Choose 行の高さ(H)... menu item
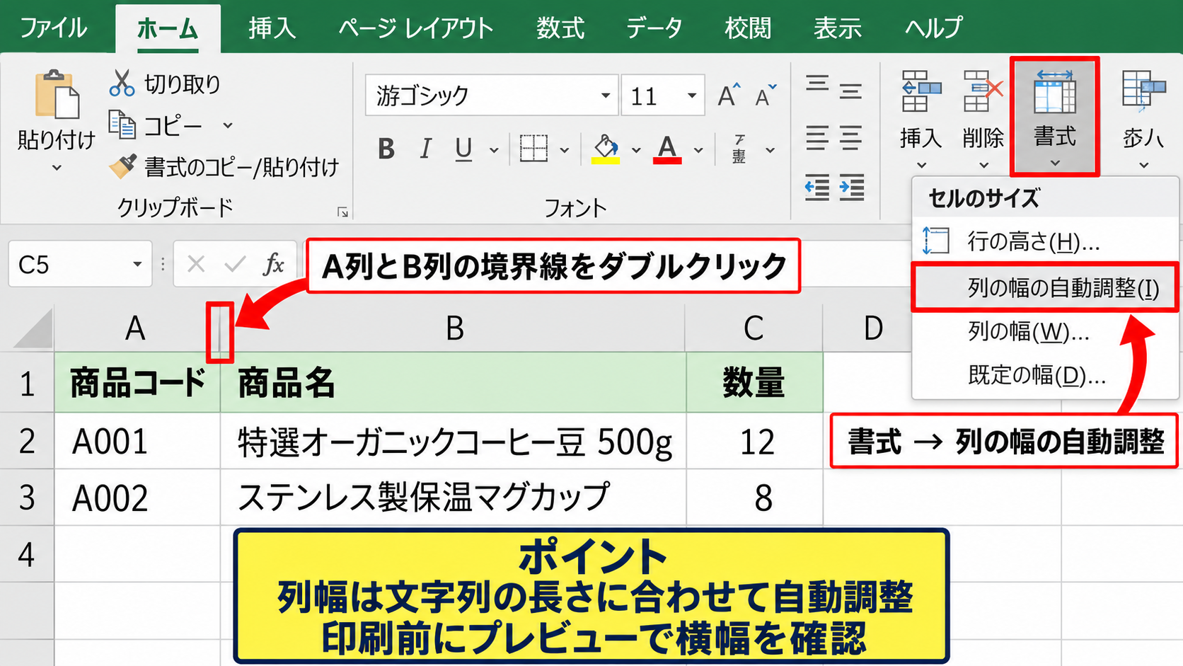The width and height of the screenshot is (1183, 666). (x=1045, y=241)
